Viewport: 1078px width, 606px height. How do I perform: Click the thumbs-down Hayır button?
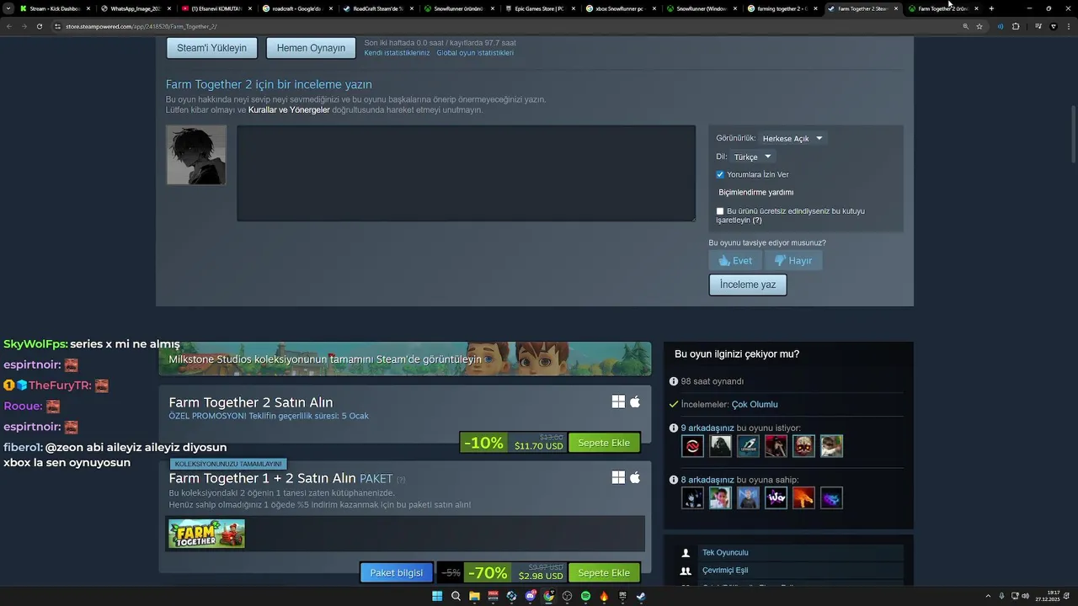(793, 260)
